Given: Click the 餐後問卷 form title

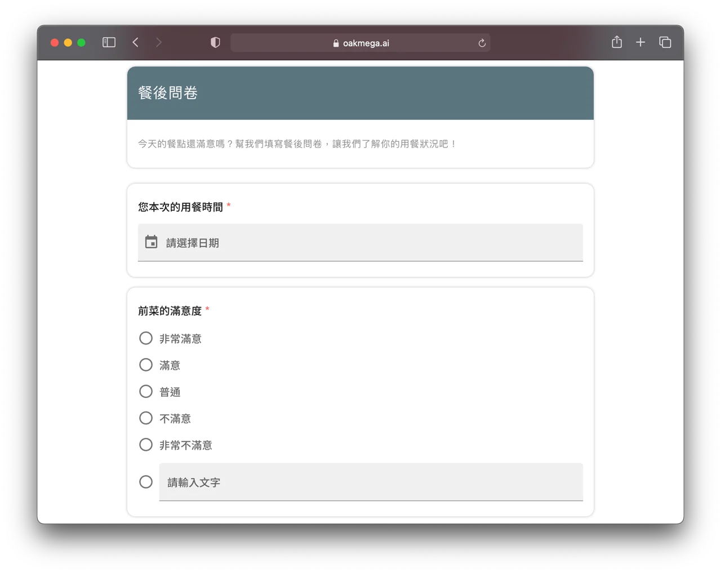Looking at the screenshot, I should (x=168, y=93).
